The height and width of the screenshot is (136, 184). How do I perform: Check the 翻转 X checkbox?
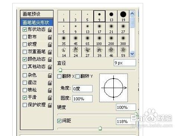[x=59, y=76]
